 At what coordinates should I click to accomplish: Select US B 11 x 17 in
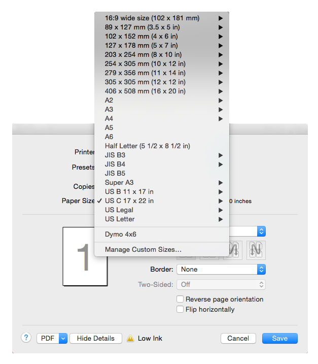click(x=162, y=191)
